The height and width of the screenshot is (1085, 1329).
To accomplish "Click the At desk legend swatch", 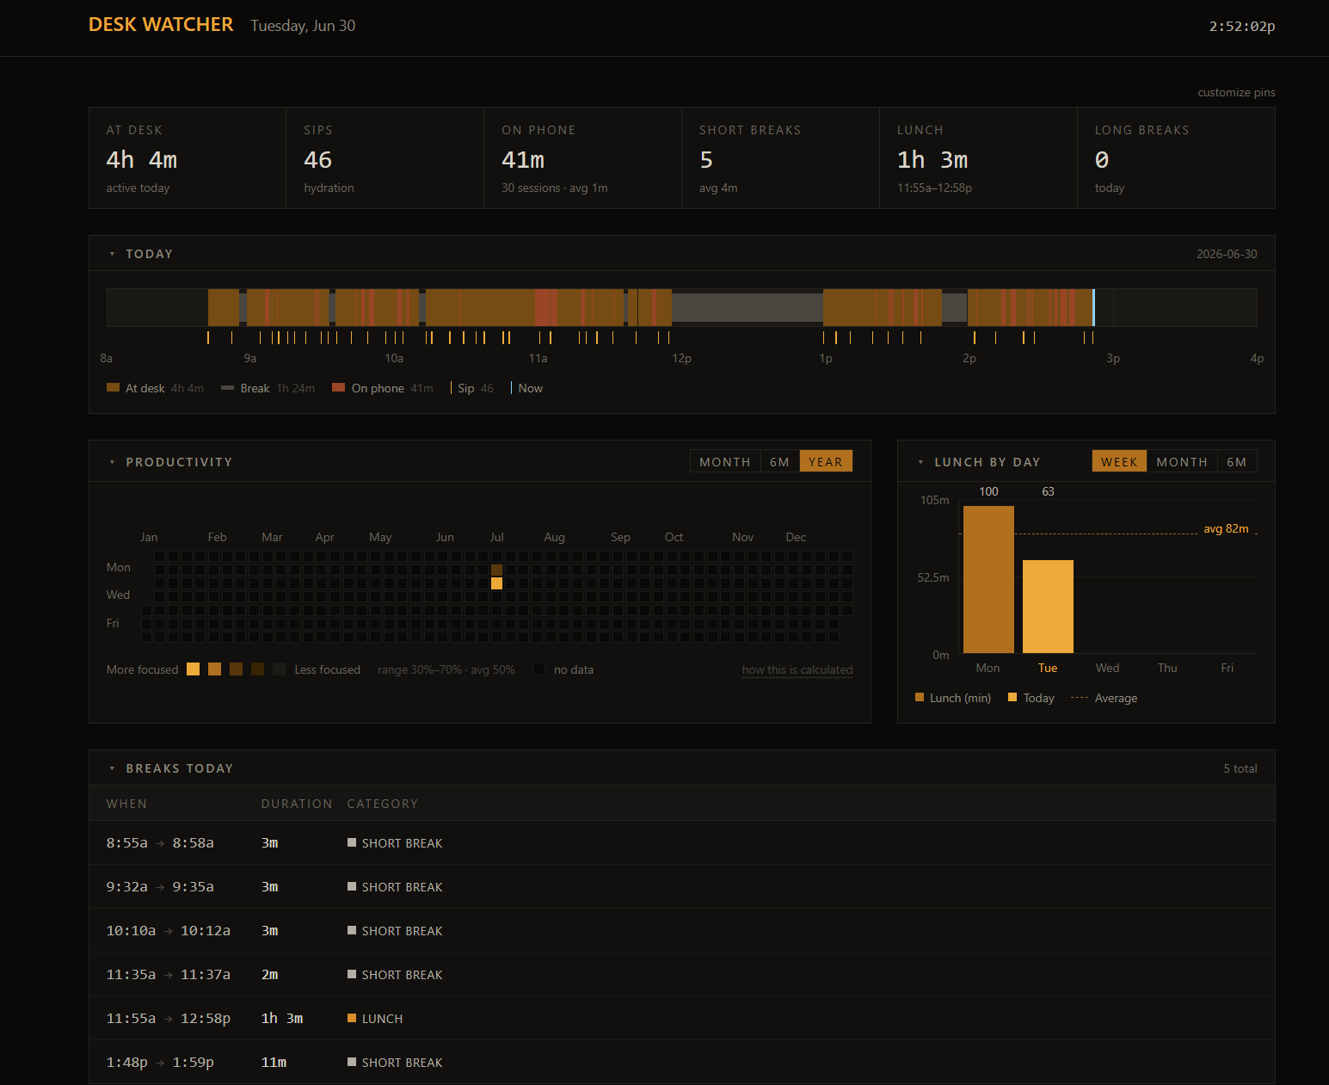I will coord(113,387).
